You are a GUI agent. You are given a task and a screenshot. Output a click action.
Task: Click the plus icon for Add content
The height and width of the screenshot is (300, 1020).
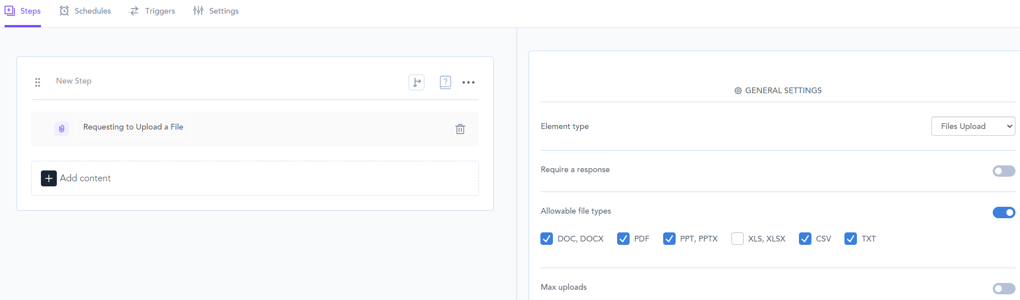[49, 178]
